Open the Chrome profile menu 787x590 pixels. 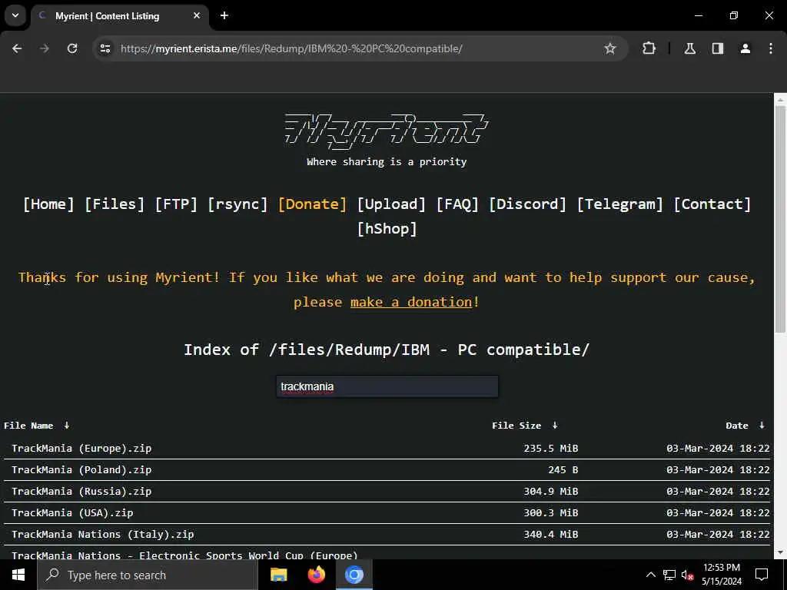click(x=745, y=48)
